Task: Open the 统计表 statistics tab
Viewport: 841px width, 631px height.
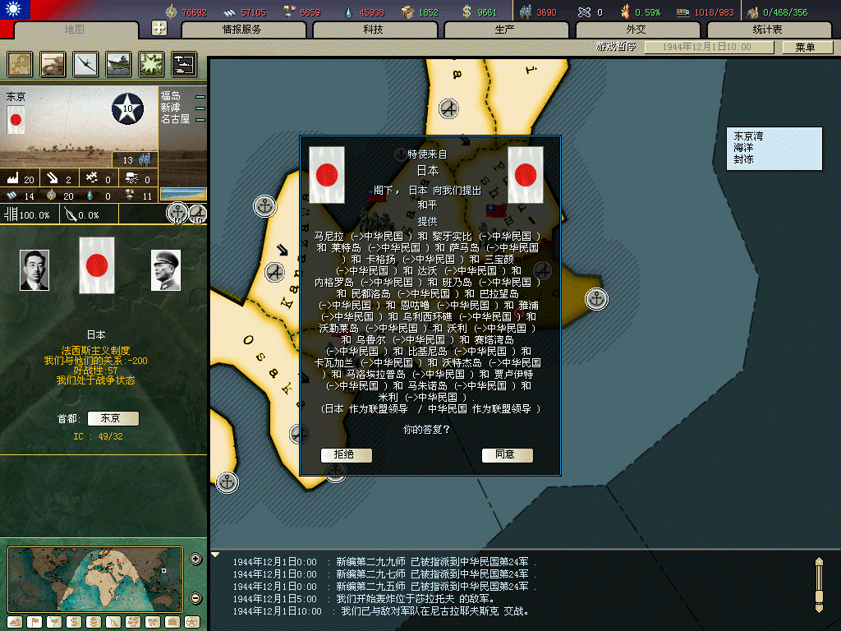Action: [768, 30]
